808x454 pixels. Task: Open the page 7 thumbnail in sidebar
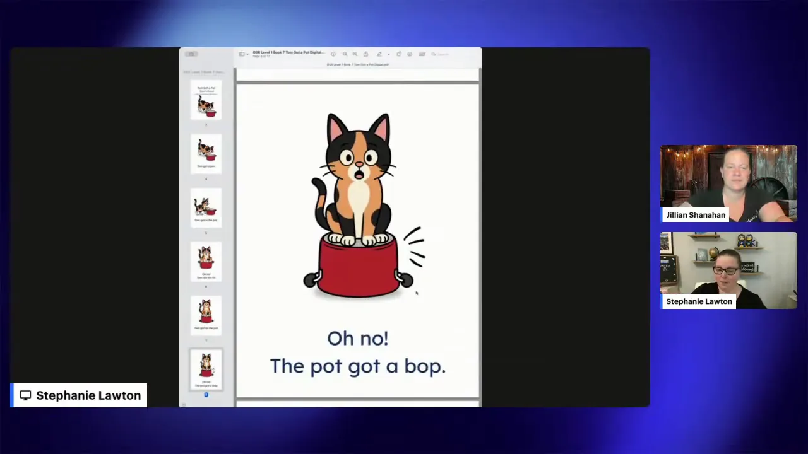coord(206,315)
